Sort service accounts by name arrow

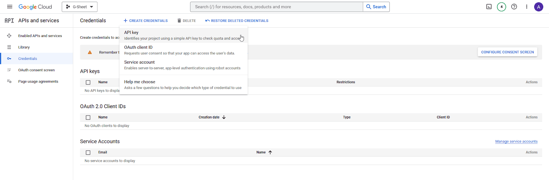click(x=270, y=153)
